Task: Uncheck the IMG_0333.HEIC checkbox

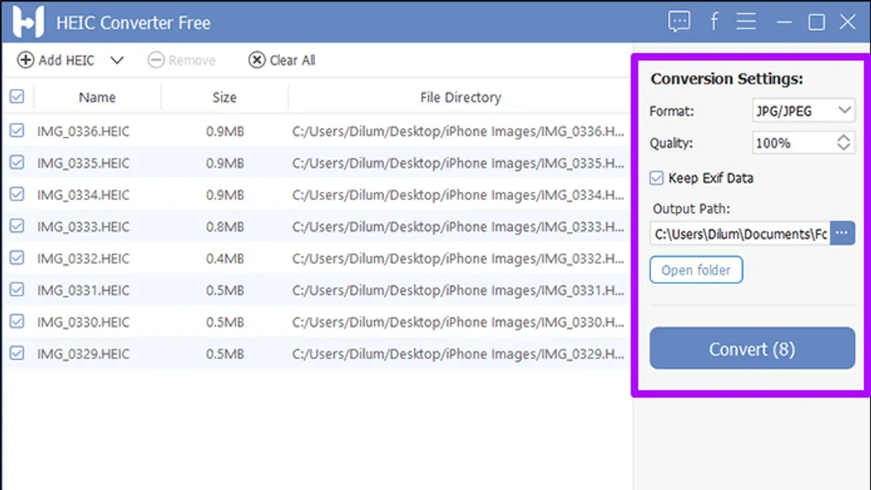Action: (x=17, y=226)
